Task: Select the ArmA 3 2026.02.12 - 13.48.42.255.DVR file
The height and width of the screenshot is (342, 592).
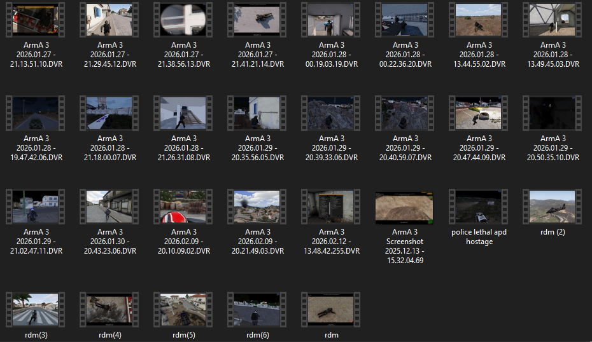Action: click(330, 206)
